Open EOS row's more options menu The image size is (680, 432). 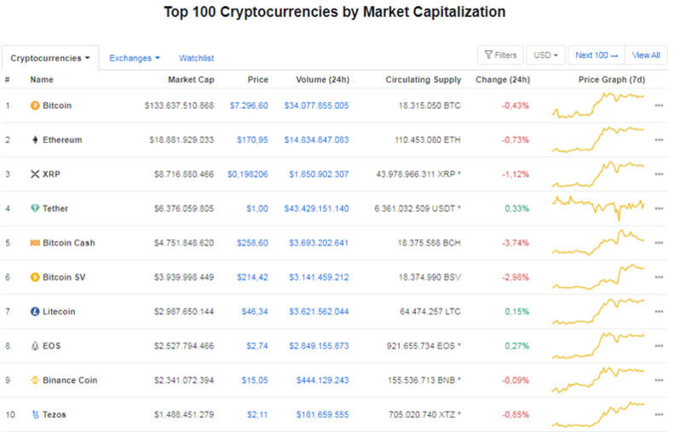(659, 346)
